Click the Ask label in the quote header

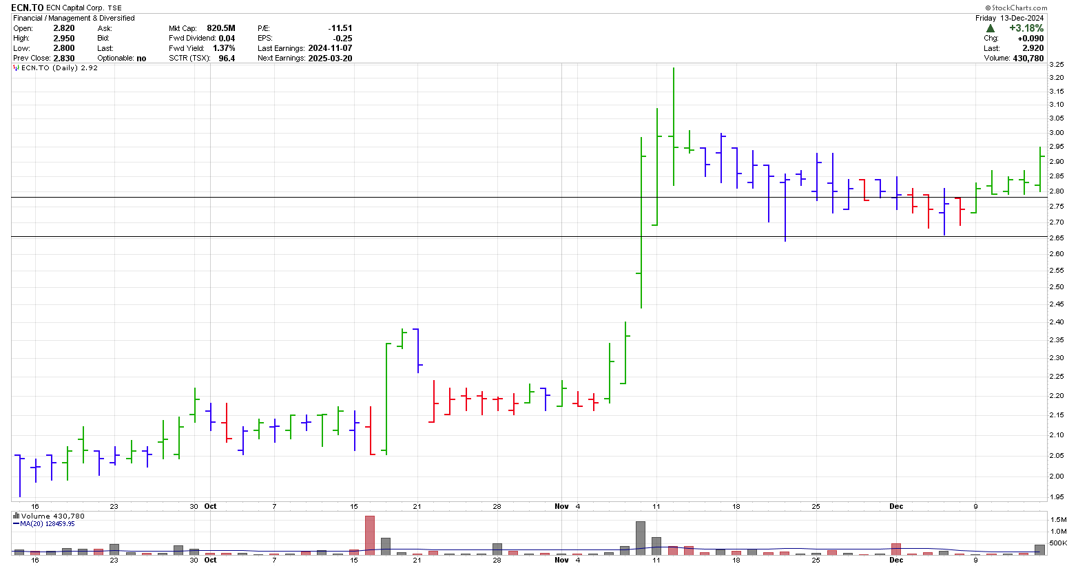pyautogui.click(x=105, y=28)
